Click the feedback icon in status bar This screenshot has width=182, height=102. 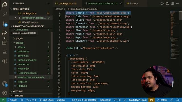(172, 100)
